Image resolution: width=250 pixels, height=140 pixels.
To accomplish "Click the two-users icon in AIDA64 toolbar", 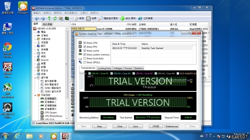I will pyautogui.click(x=61, y=19).
